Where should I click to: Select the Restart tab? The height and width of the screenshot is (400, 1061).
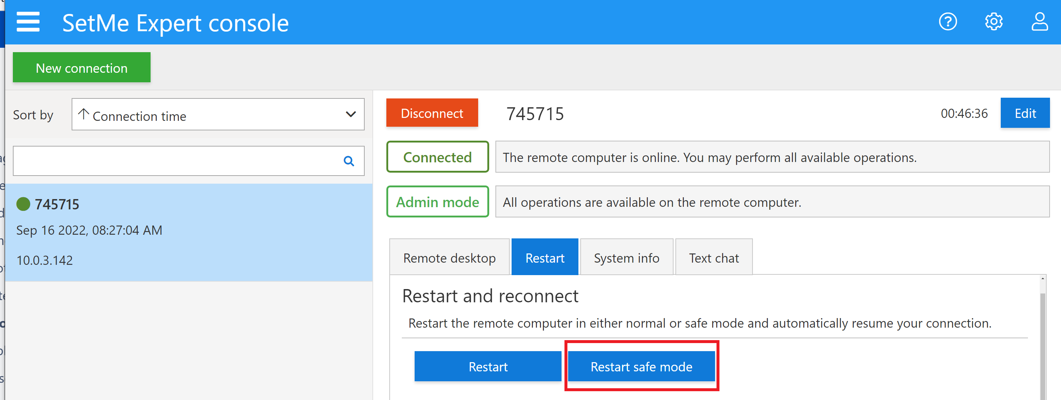[x=545, y=257]
